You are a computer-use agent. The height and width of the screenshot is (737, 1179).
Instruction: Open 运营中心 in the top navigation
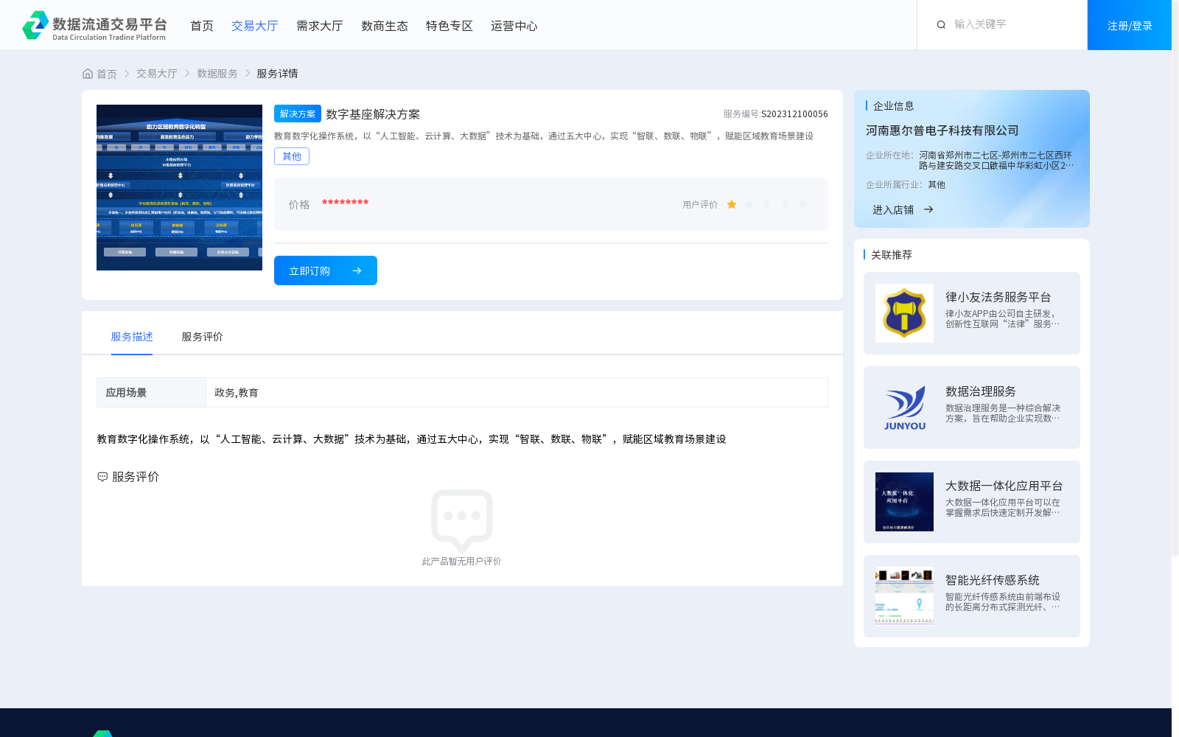(x=514, y=26)
